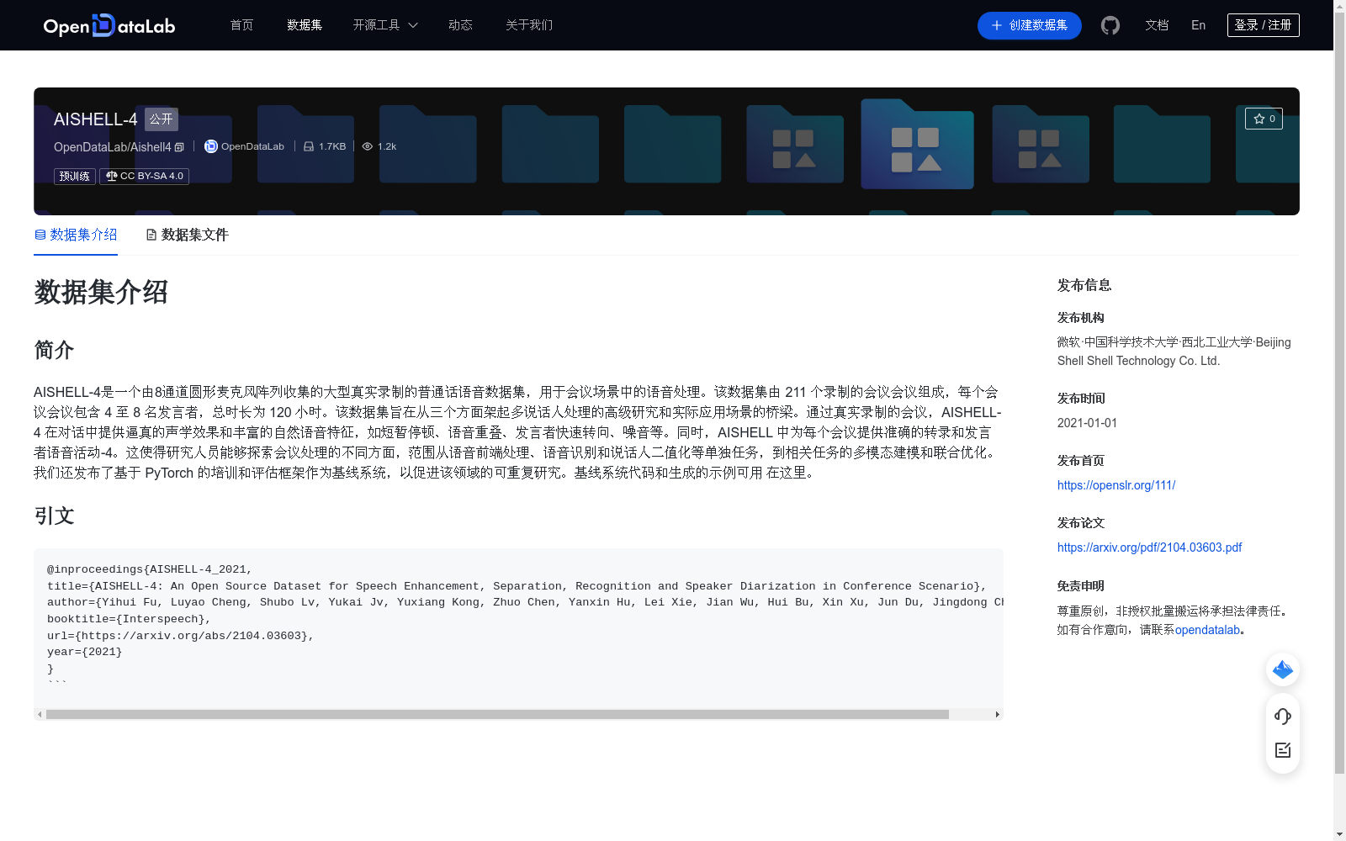1346x841 pixels.
Task: Click the views eye icon showing 1.2k
Action: point(368,146)
